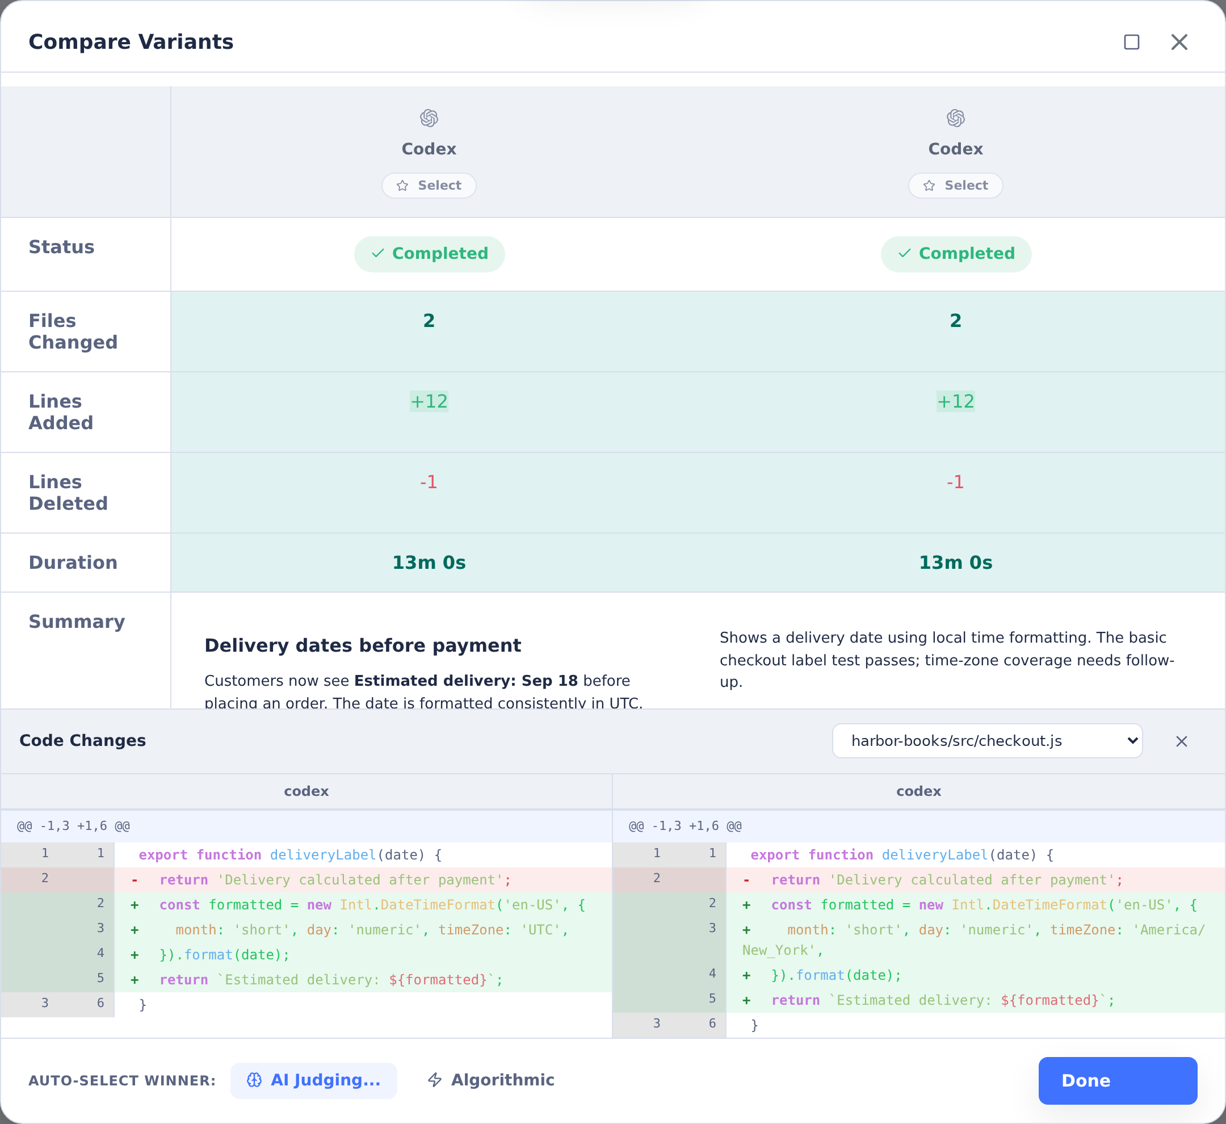
Task: Click the Status row label
Action: point(61,247)
